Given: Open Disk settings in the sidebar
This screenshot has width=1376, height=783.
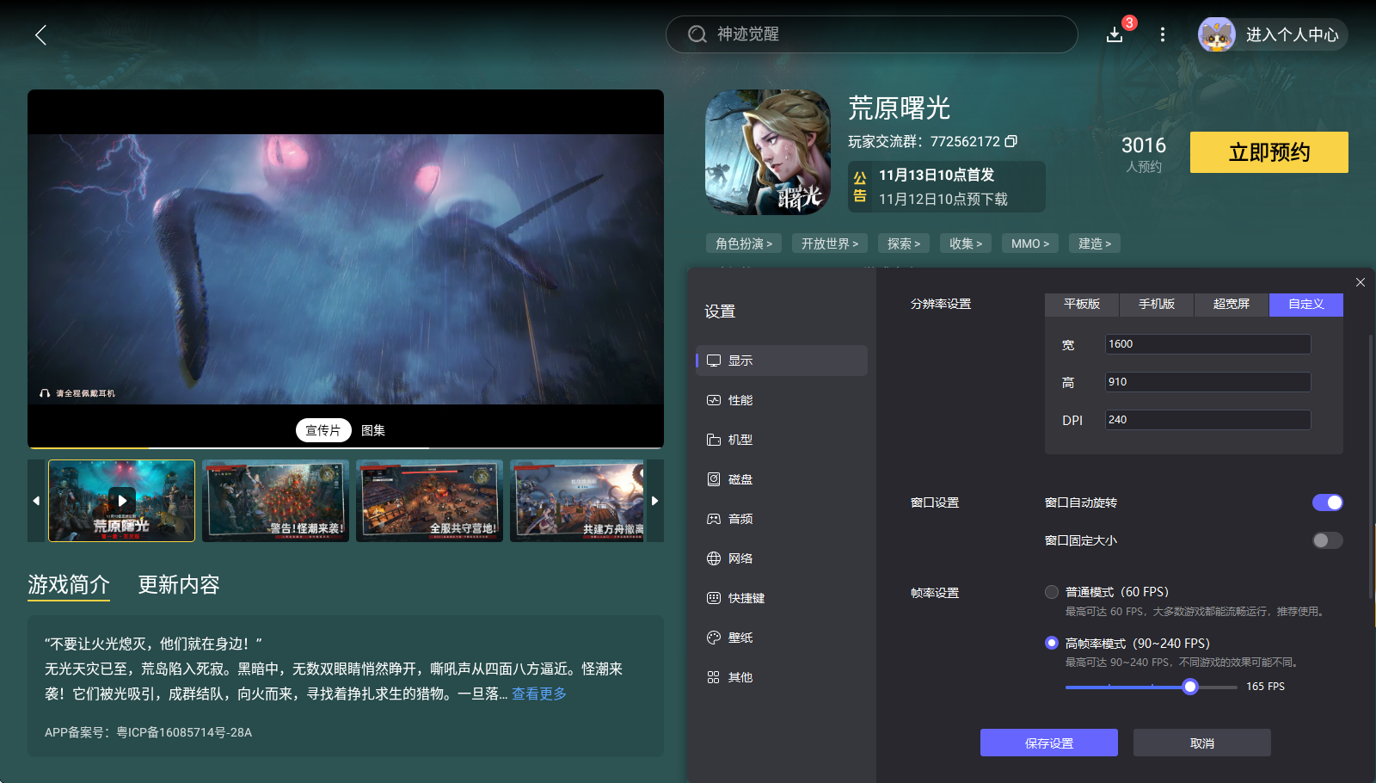Looking at the screenshot, I should (x=740, y=479).
